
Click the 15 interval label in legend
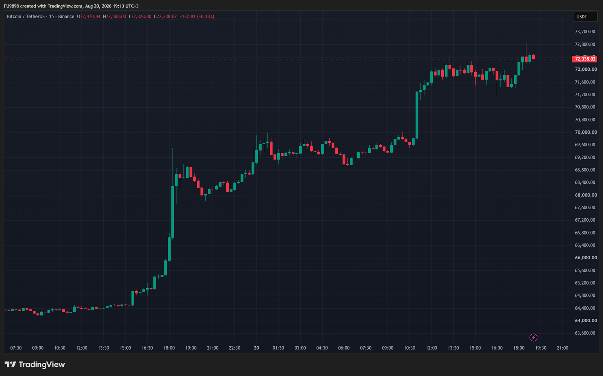(52, 17)
